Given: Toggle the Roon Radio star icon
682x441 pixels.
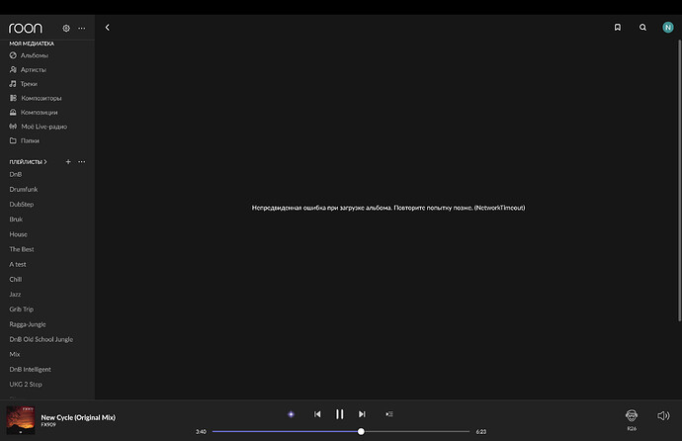Looking at the screenshot, I should [x=291, y=414].
